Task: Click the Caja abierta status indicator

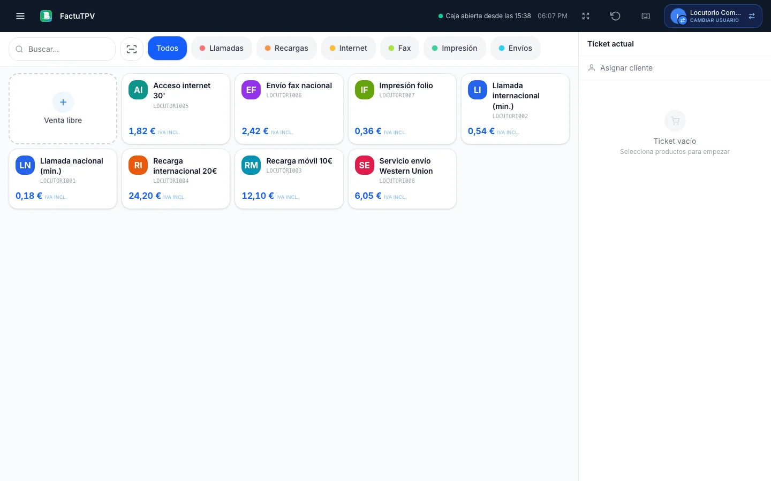Action: (x=485, y=16)
